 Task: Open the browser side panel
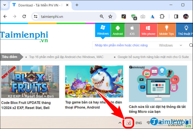(x=176, y=17)
